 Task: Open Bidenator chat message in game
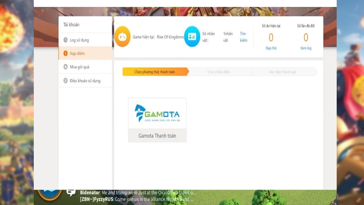click(x=138, y=193)
